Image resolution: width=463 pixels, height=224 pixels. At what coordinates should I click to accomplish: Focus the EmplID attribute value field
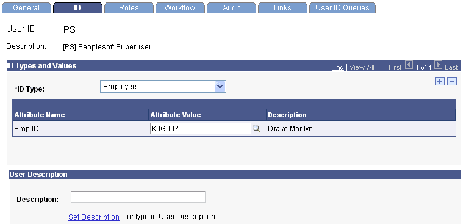coord(201,129)
